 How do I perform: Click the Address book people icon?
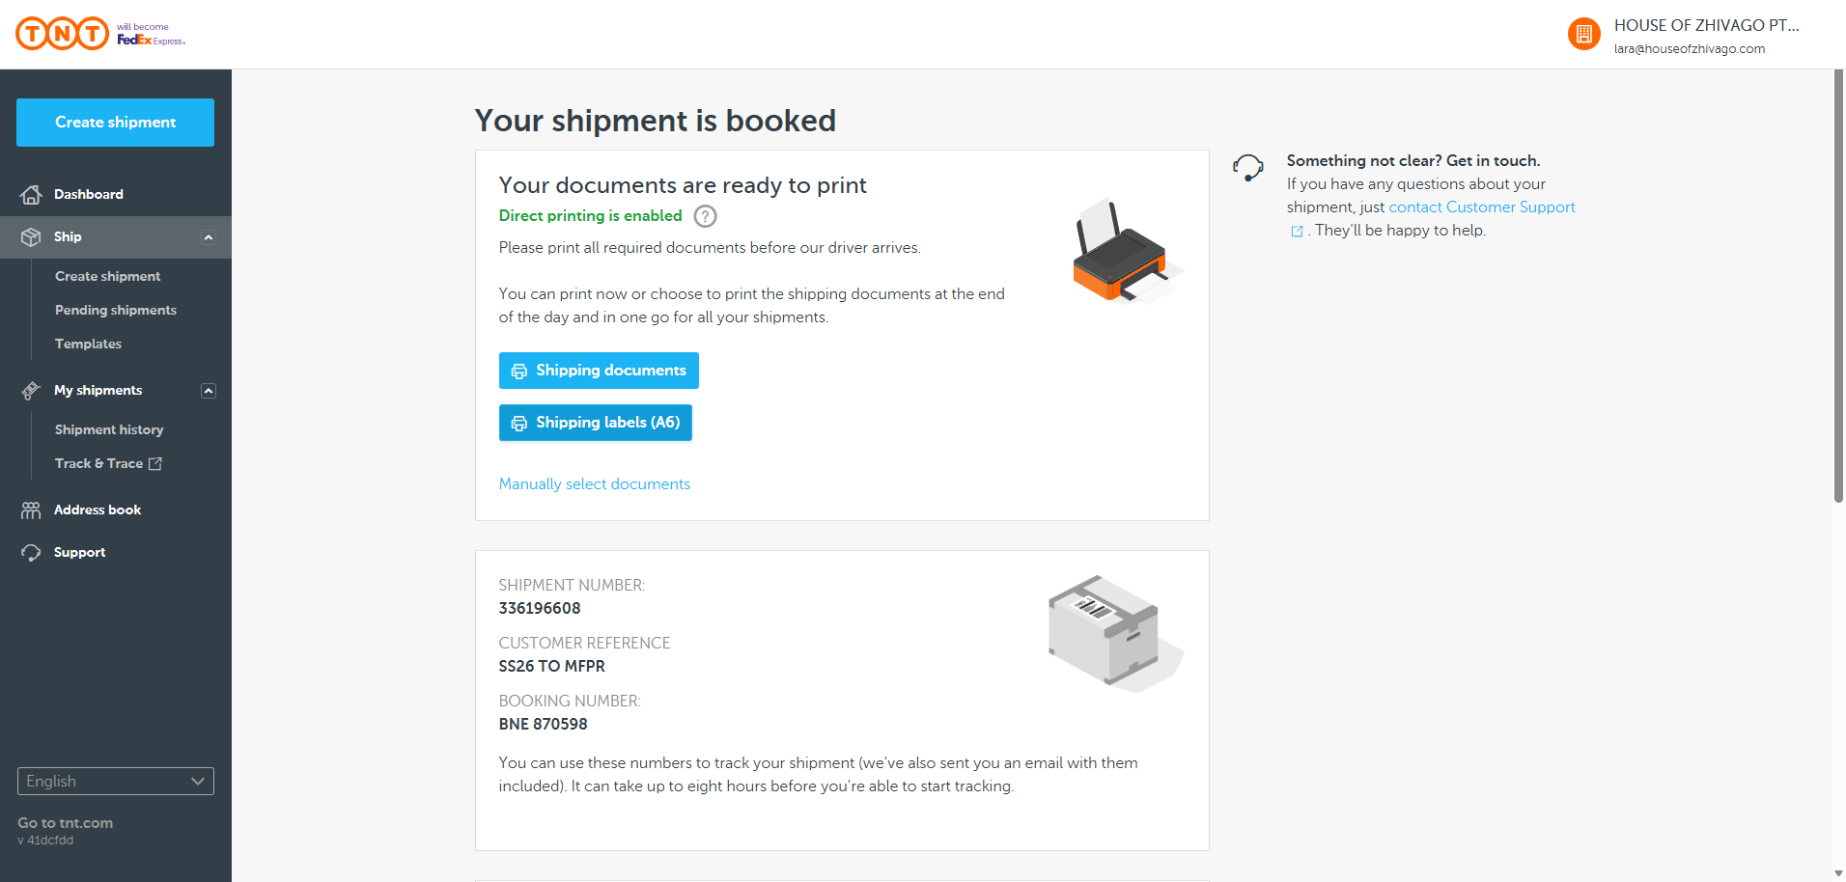(x=31, y=510)
